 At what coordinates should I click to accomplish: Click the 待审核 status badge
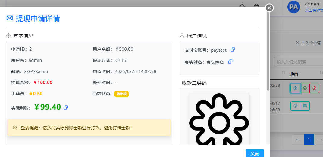121,94
